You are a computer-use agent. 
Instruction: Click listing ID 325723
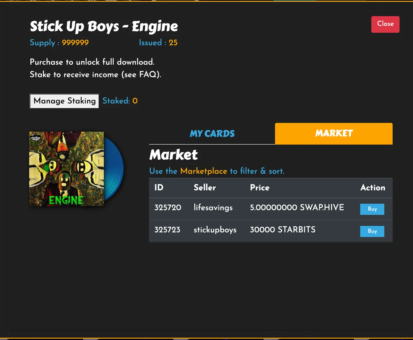[167, 230]
